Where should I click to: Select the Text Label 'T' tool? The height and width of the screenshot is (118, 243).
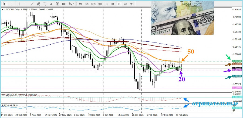click(58, 4)
